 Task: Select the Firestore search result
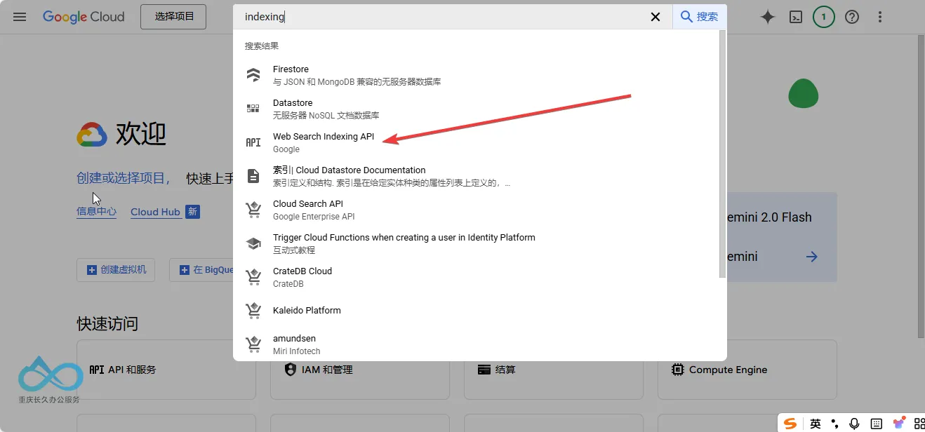click(476, 75)
